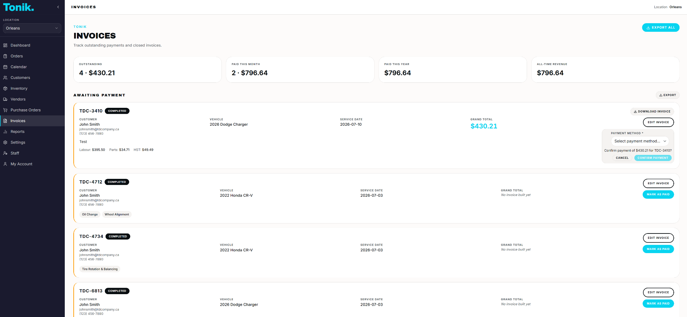Click the Wheel Alignment service tag
This screenshot has width=687, height=317.
tap(117, 215)
